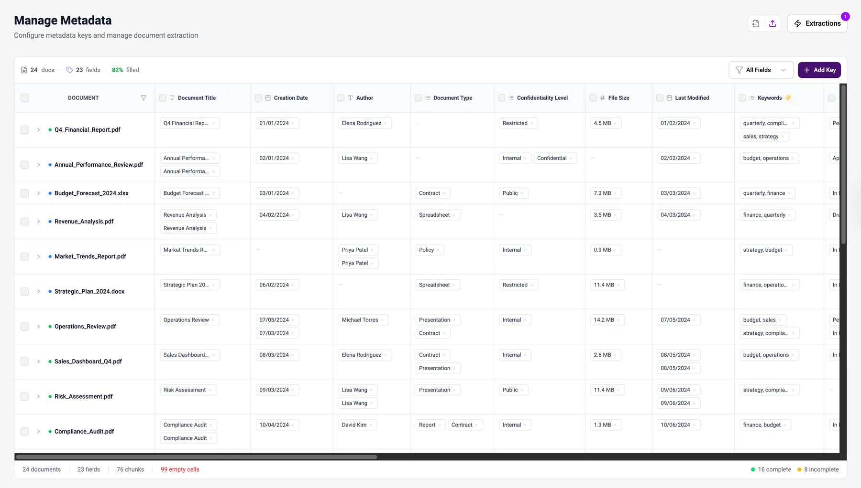Expand the Annual_Performance_Review.pdf row
Viewport: 861px width, 488px height.
click(x=38, y=165)
